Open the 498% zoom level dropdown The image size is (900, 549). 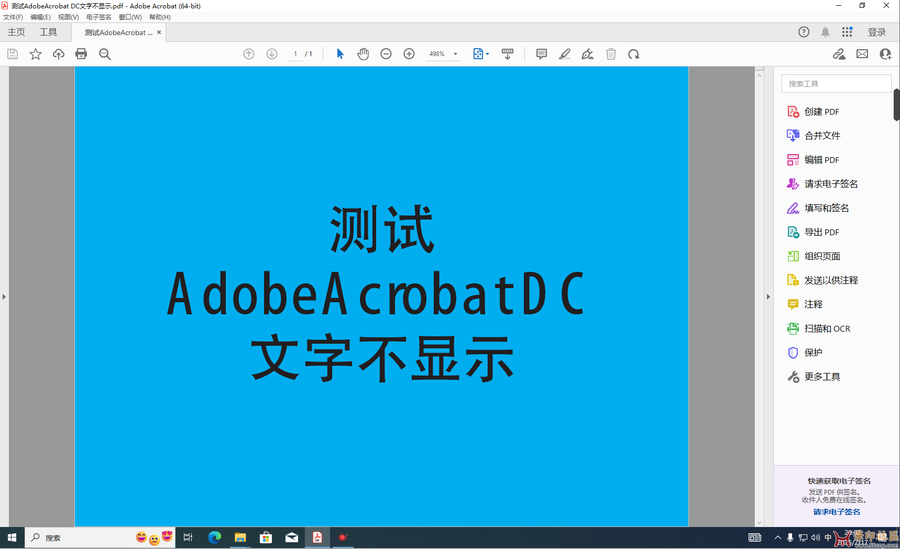pyautogui.click(x=455, y=54)
